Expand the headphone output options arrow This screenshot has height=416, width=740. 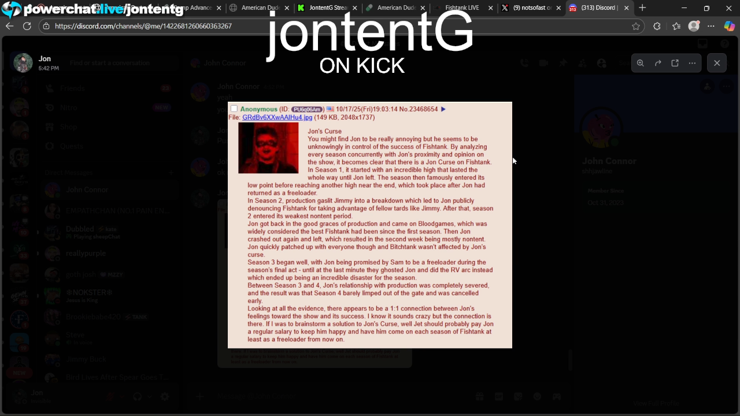[x=149, y=397]
